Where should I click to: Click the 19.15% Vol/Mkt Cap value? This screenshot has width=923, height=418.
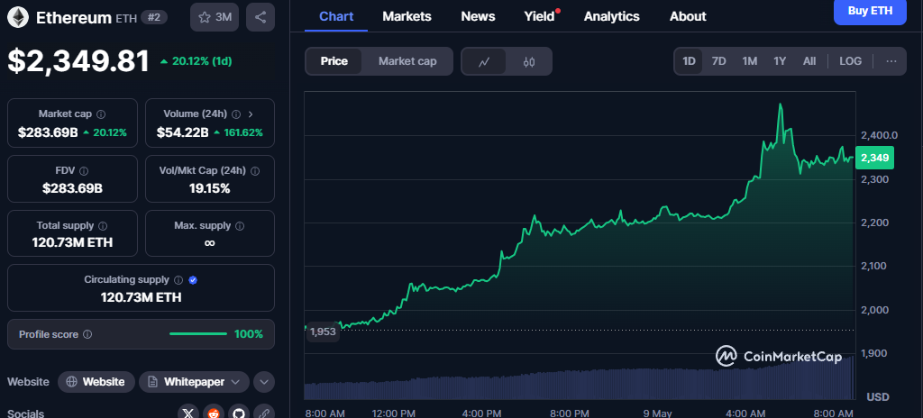[x=209, y=189]
